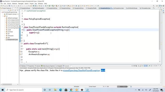The width and height of the screenshot is (165, 92).
Task: Maximize the editor area icon
Action: (x=160, y=8)
